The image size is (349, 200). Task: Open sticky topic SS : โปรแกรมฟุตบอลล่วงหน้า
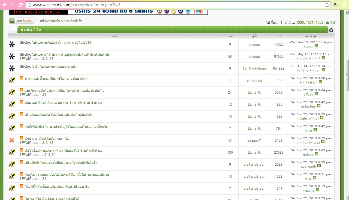tap(54, 67)
